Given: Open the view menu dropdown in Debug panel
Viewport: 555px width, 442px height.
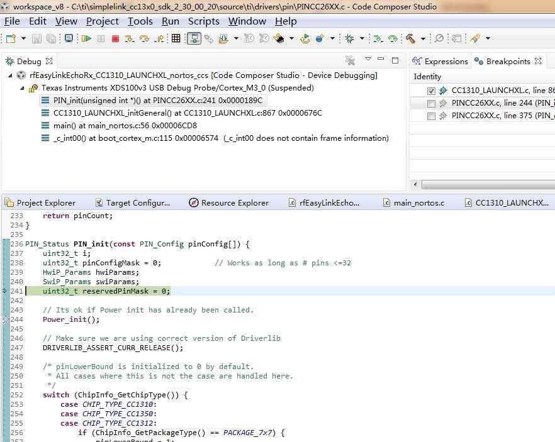Looking at the screenshot, I should pos(367,60).
